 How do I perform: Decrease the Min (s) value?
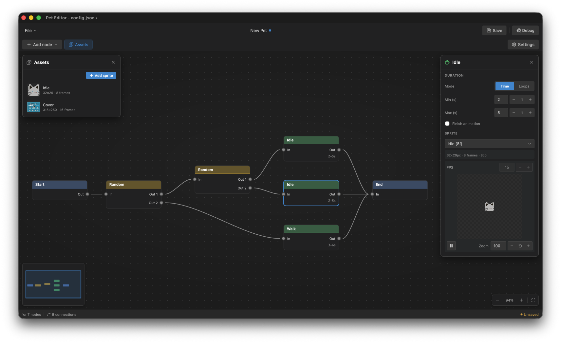click(514, 99)
